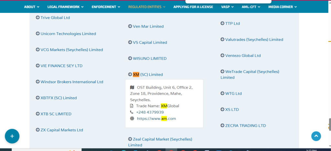
Task: Expand the Enforcement menu
Action: tap(106, 7)
